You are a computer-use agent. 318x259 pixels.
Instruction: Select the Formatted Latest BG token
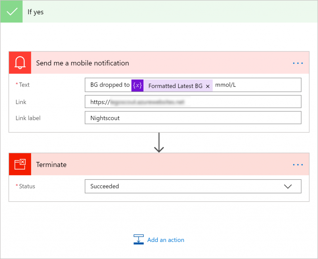[175, 86]
